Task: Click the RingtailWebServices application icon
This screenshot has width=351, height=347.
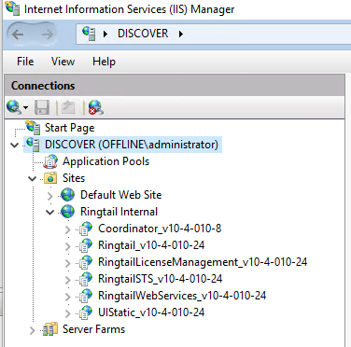Action: pyautogui.click(x=85, y=296)
